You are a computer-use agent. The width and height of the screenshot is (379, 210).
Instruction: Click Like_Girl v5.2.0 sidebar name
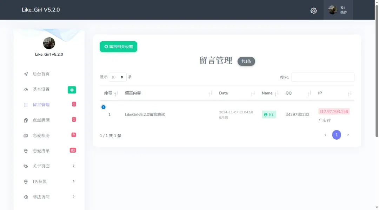coord(49,55)
